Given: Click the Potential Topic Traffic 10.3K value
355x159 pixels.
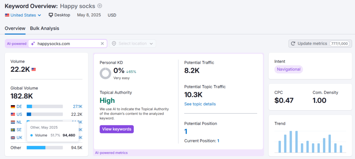Looking at the screenshot, I should click(x=193, y=95).
